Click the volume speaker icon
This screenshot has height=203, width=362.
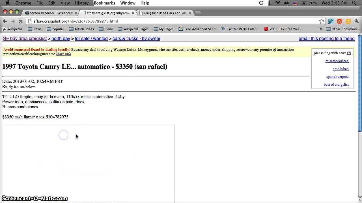click(286, 3)
